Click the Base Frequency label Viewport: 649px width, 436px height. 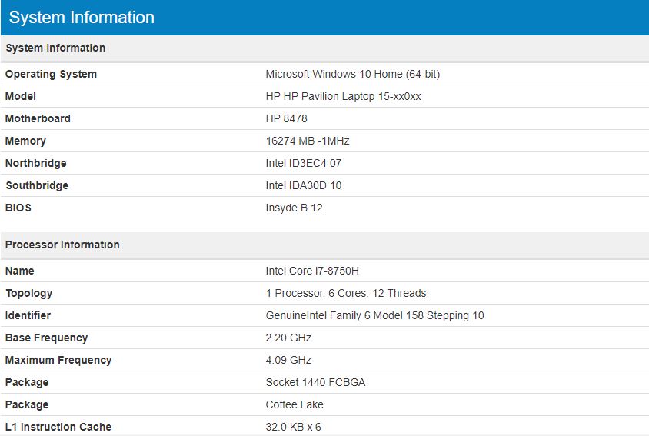[46, 338]
